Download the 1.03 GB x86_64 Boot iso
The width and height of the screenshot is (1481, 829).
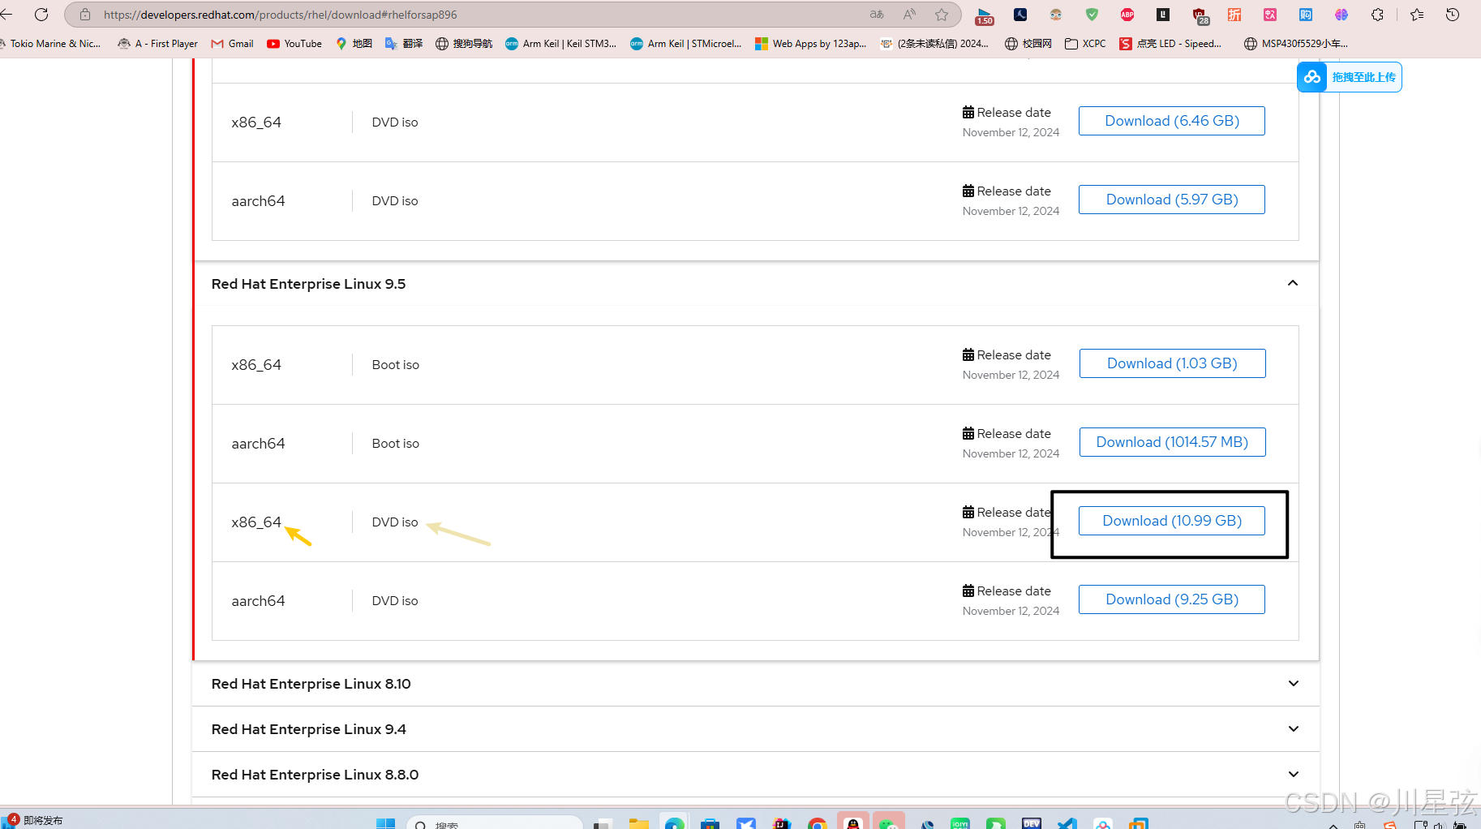click(x=1172, y=363)
